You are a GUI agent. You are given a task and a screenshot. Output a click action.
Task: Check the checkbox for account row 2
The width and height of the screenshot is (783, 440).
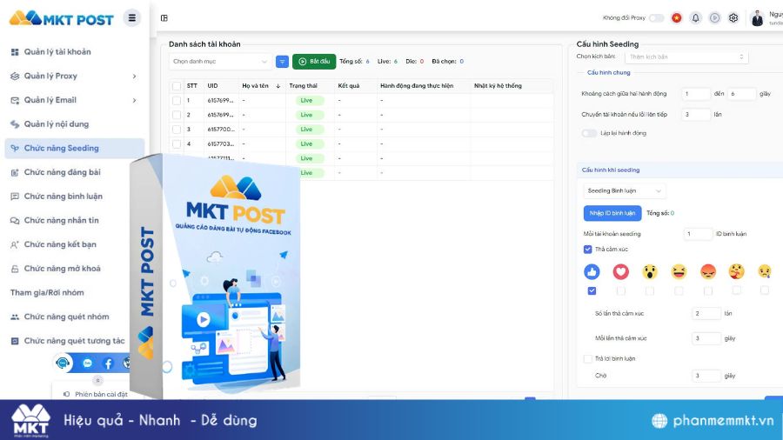point(177,115)
